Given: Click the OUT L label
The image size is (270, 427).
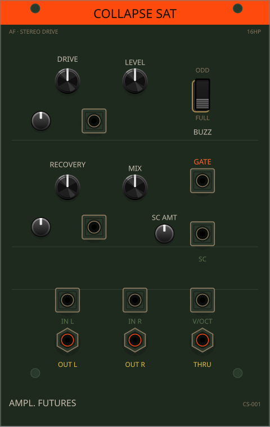Looking at the screenshot, I should pos(67,365).
